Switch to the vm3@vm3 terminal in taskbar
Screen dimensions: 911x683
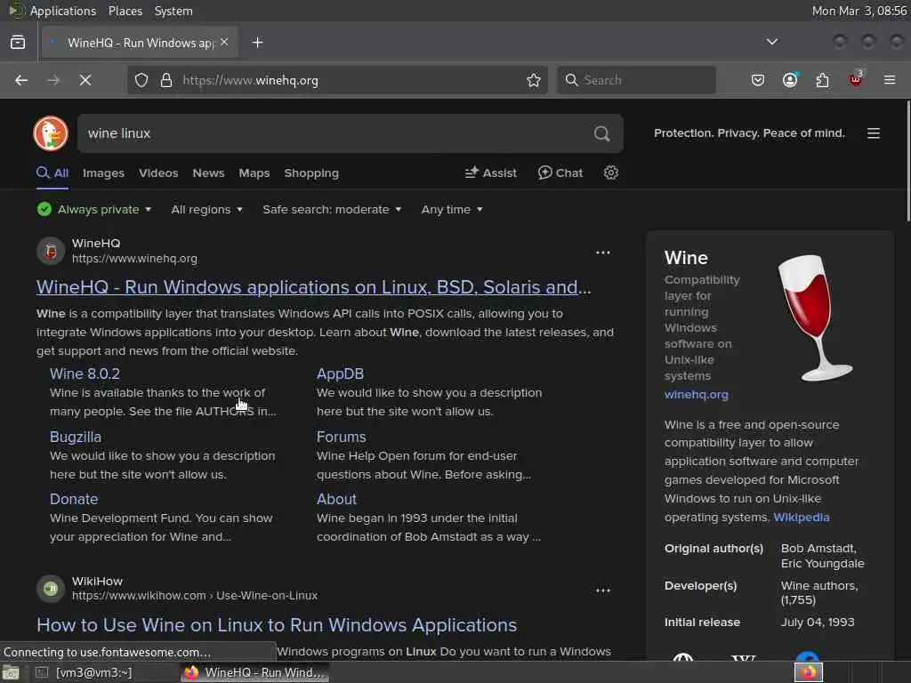[85, 672]
